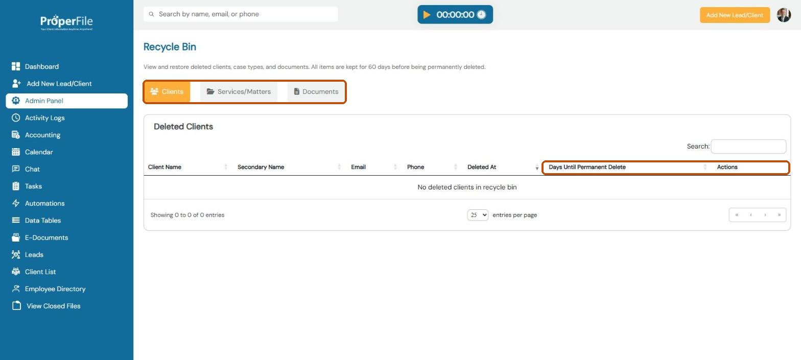
Task: Sort by Client Name column
Action: (x=187, y=167)
